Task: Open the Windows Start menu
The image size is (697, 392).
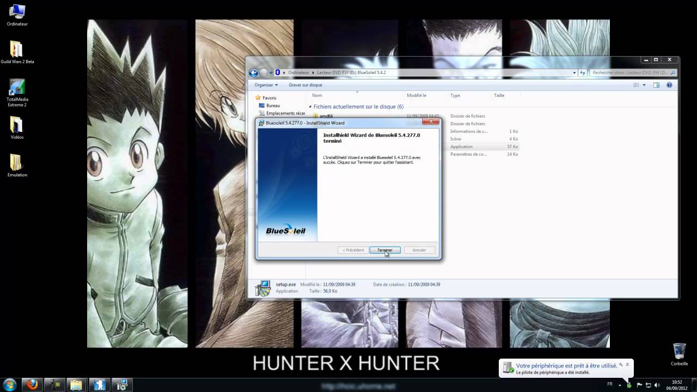Action: 10,385
